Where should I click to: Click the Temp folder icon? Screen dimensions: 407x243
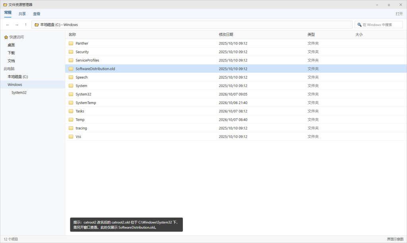point(71,120)
